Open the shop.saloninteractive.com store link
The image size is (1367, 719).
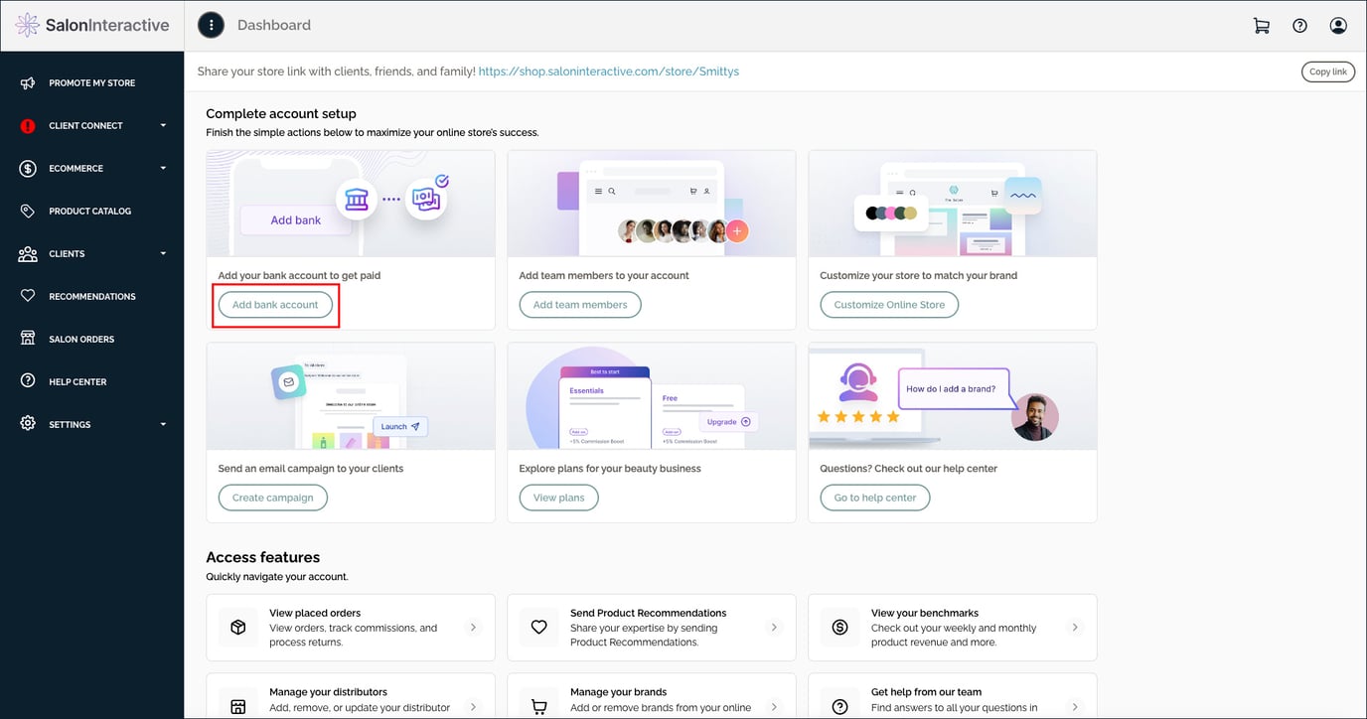pyautogui.click(x=608, y=72)
